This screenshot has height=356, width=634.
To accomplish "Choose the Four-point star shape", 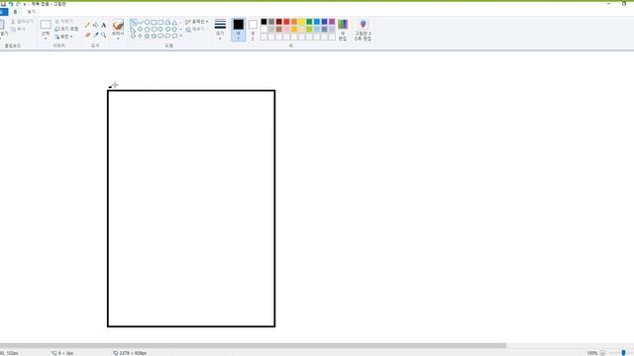I will 141,36.
